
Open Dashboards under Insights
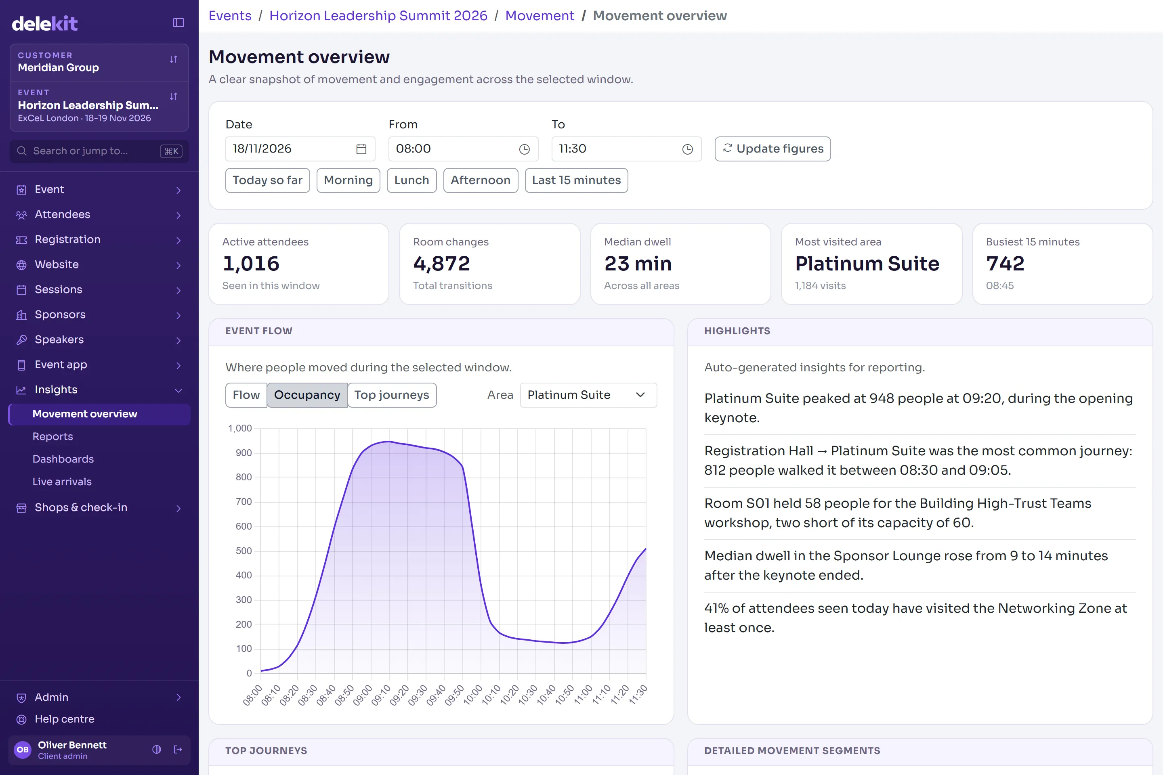[63, 459]
